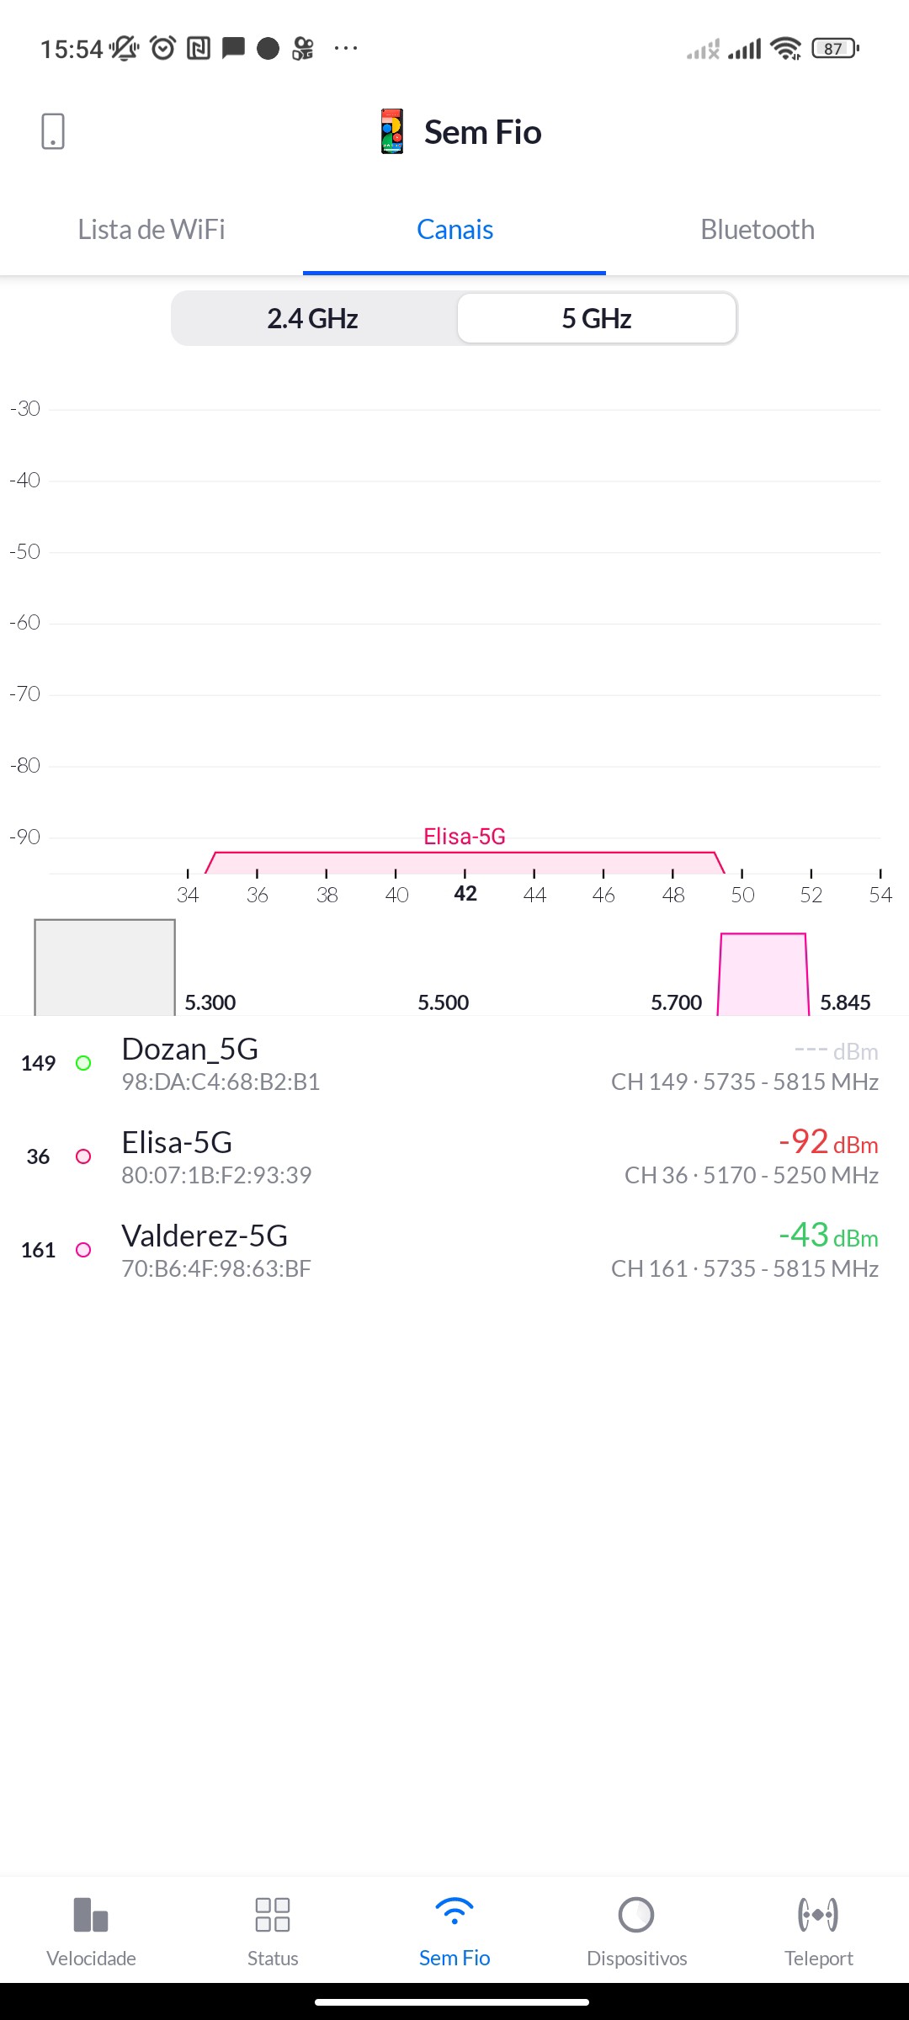Screen dimensions: 909x2020
Task: Switch to the Bluetooth tab
Action: 757,230
